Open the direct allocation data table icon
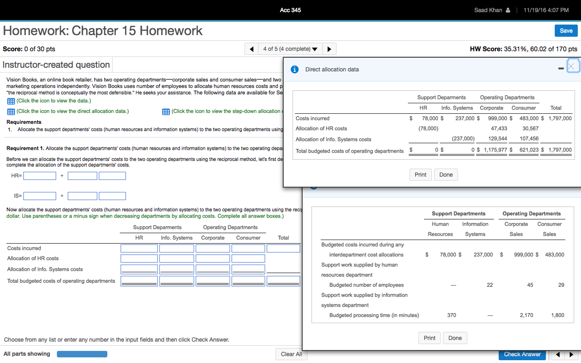Viewport: 581px width, 363px height. (x=11, y=112)
